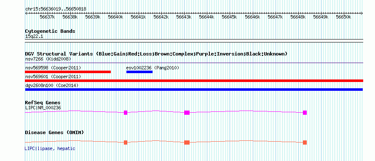Click the 56641k ruler tick label
The width and height of the screenshot is (375, 161).
[x=139, y=17]
